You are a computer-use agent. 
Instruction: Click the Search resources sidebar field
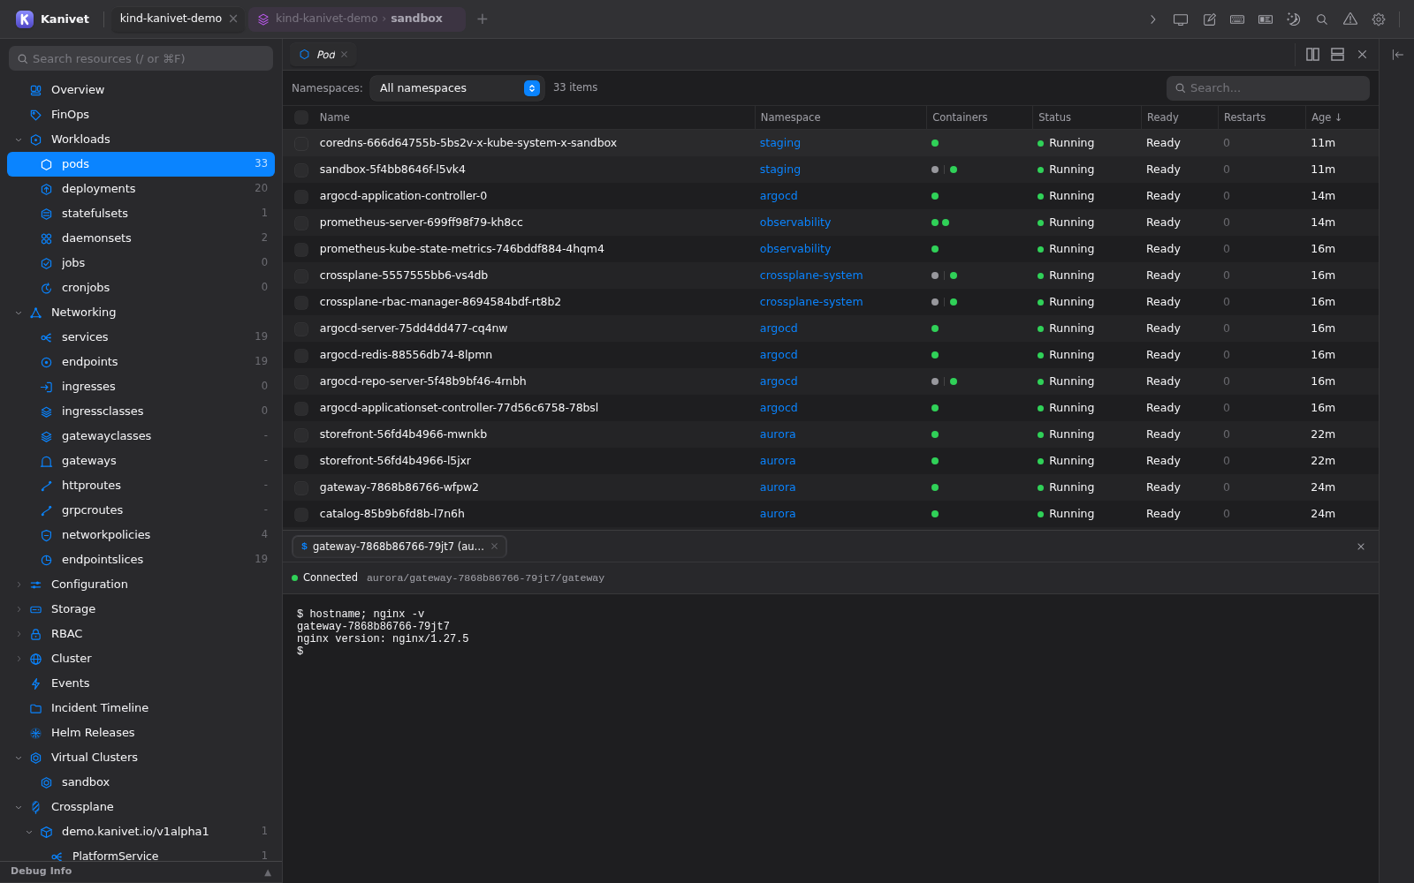(141, 58)
